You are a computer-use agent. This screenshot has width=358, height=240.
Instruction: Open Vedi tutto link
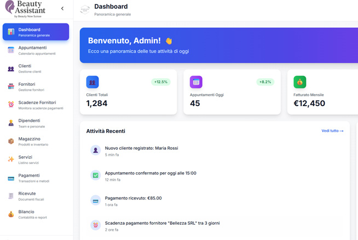332,131
